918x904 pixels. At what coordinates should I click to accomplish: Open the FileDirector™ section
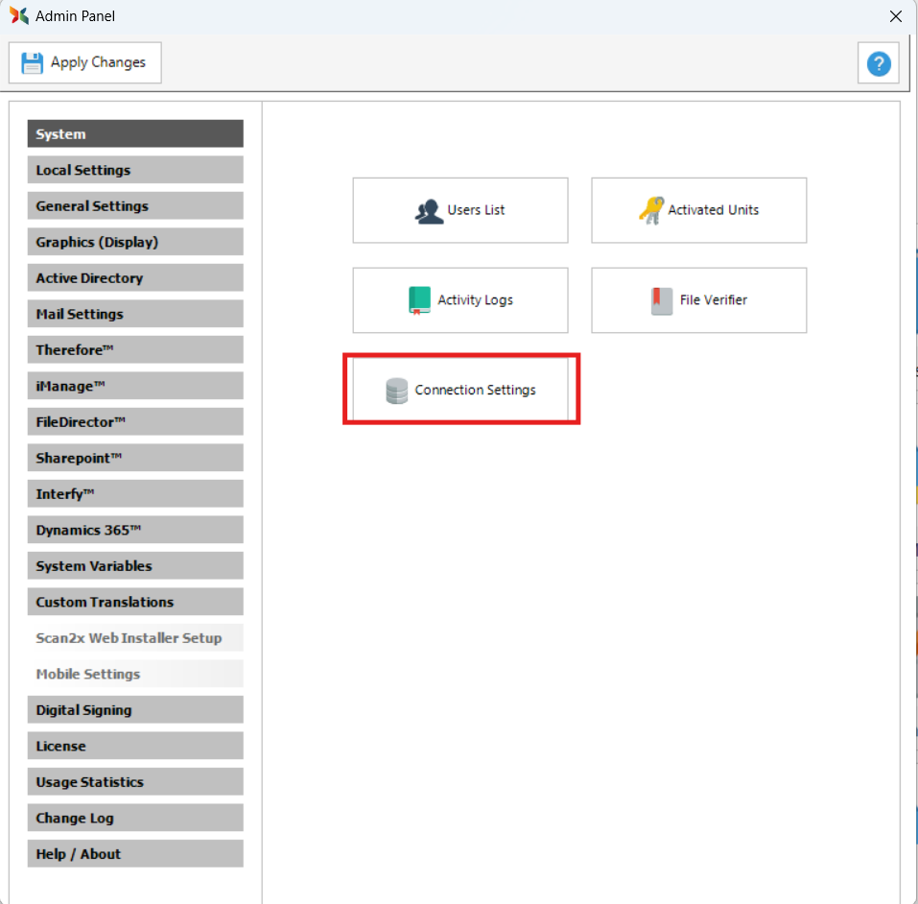pos(135,422)
